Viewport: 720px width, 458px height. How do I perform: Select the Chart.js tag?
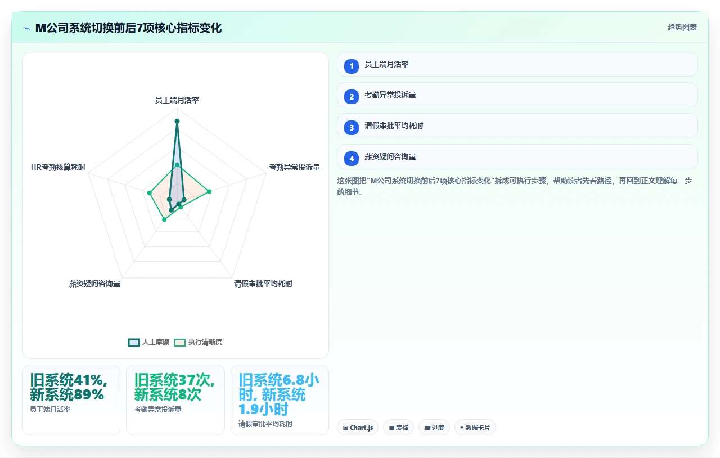[358, 428]
